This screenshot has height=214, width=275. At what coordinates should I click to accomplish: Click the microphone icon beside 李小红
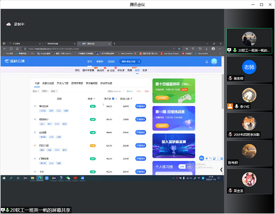pyautogui.click(x=237, y=106)
